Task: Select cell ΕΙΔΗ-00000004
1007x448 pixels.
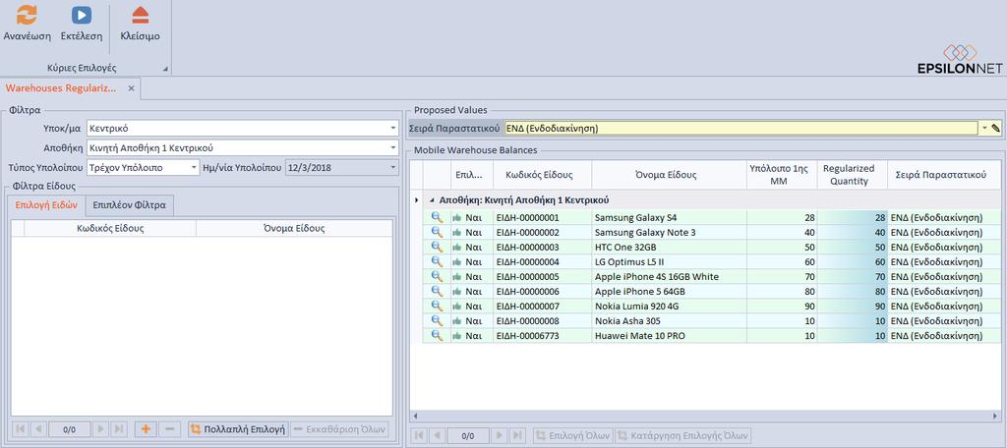Action: 543,262
